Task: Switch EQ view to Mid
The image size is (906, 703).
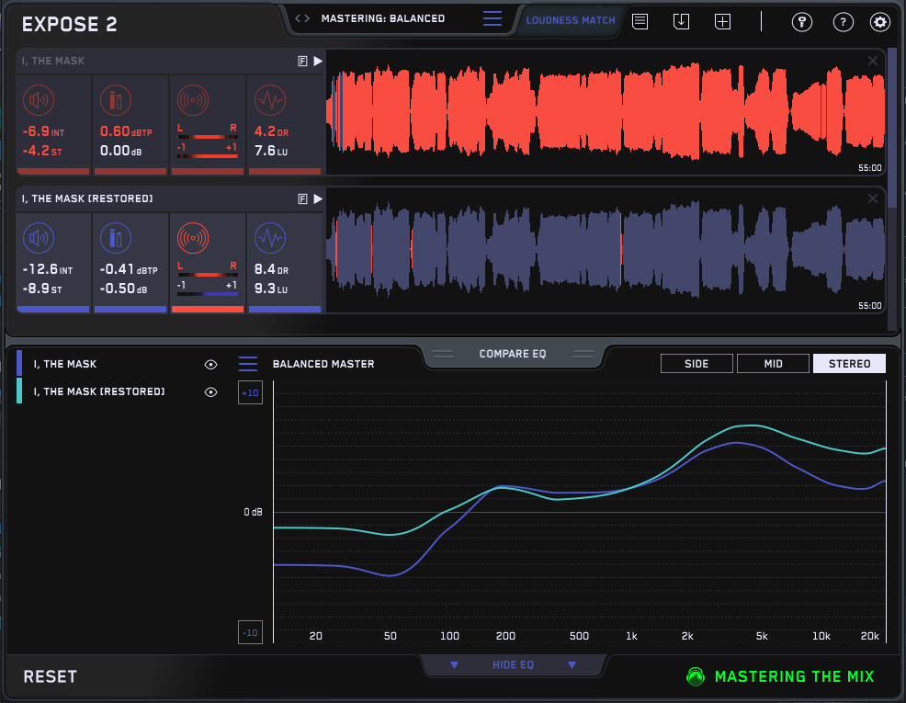Action: (x=773, y=364)
